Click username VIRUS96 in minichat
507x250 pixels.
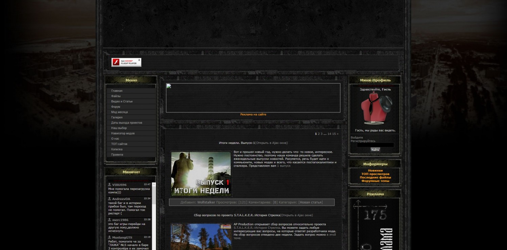tap(119, 185)
